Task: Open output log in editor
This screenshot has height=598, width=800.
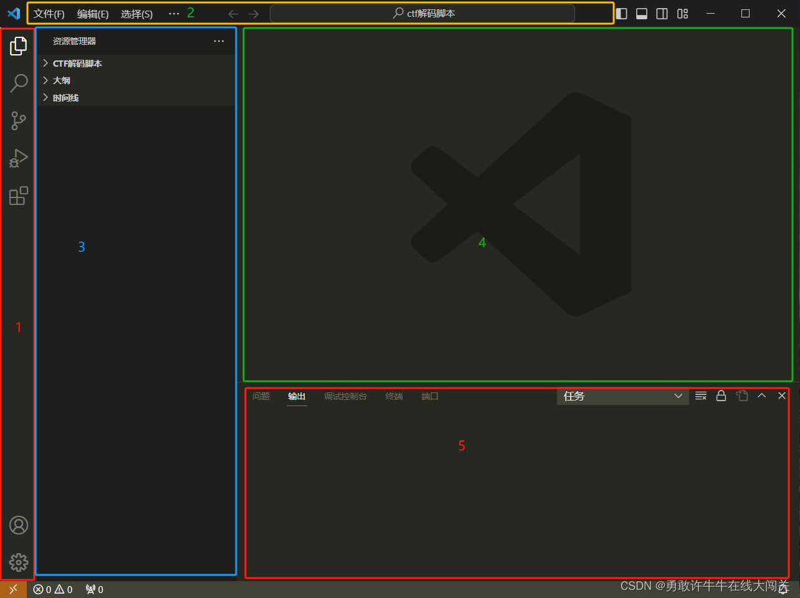Action: [x=741, y=396]
